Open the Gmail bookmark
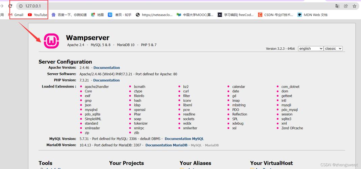Screen dimensions: 361x169 16,15
